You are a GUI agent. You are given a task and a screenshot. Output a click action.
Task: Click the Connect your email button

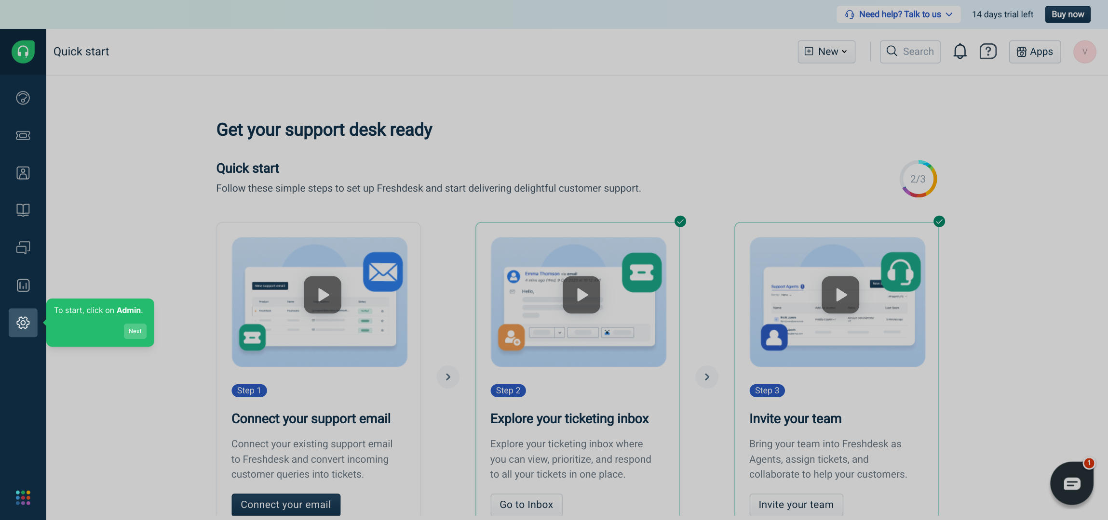coord(286,504)
